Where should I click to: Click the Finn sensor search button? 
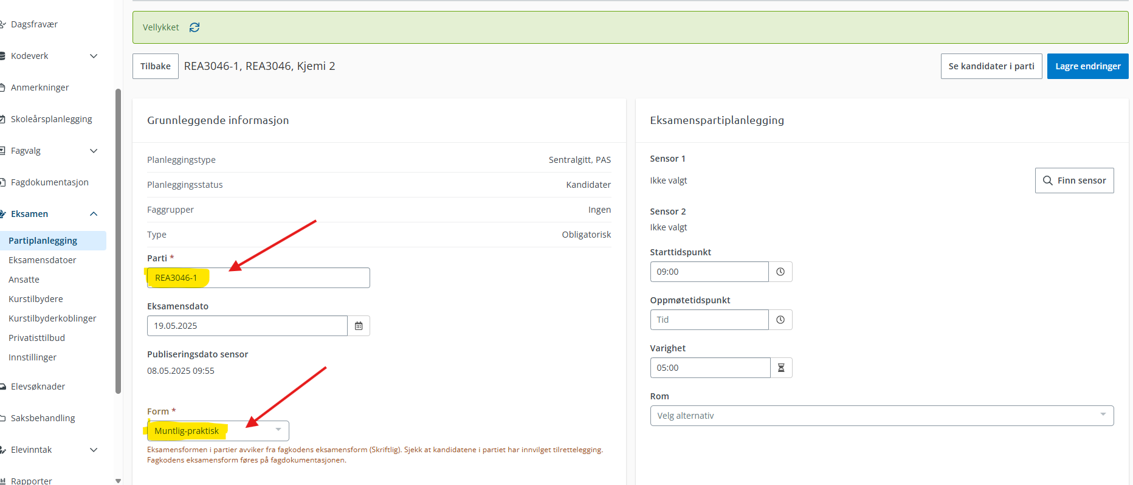pos(1074,181)
